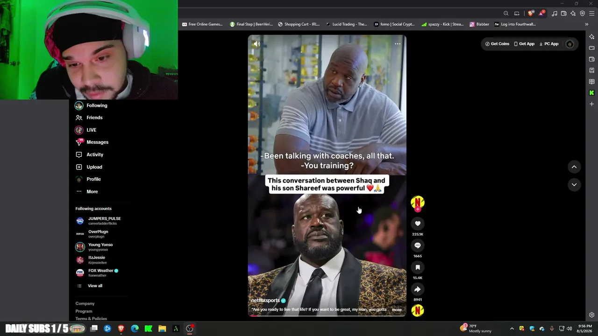Screen dimensions: 598x336
Task: Open ItzJessie followed account
Action: tap(91, 260)
